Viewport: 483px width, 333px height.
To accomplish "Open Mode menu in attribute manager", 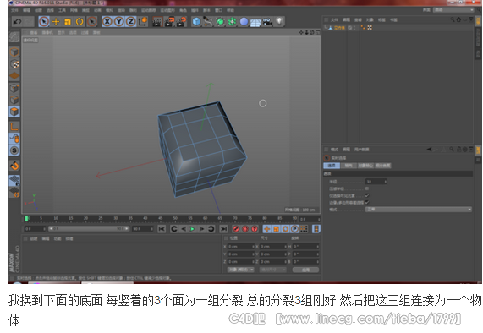I will pyautogui.click(x=334, y=150).
